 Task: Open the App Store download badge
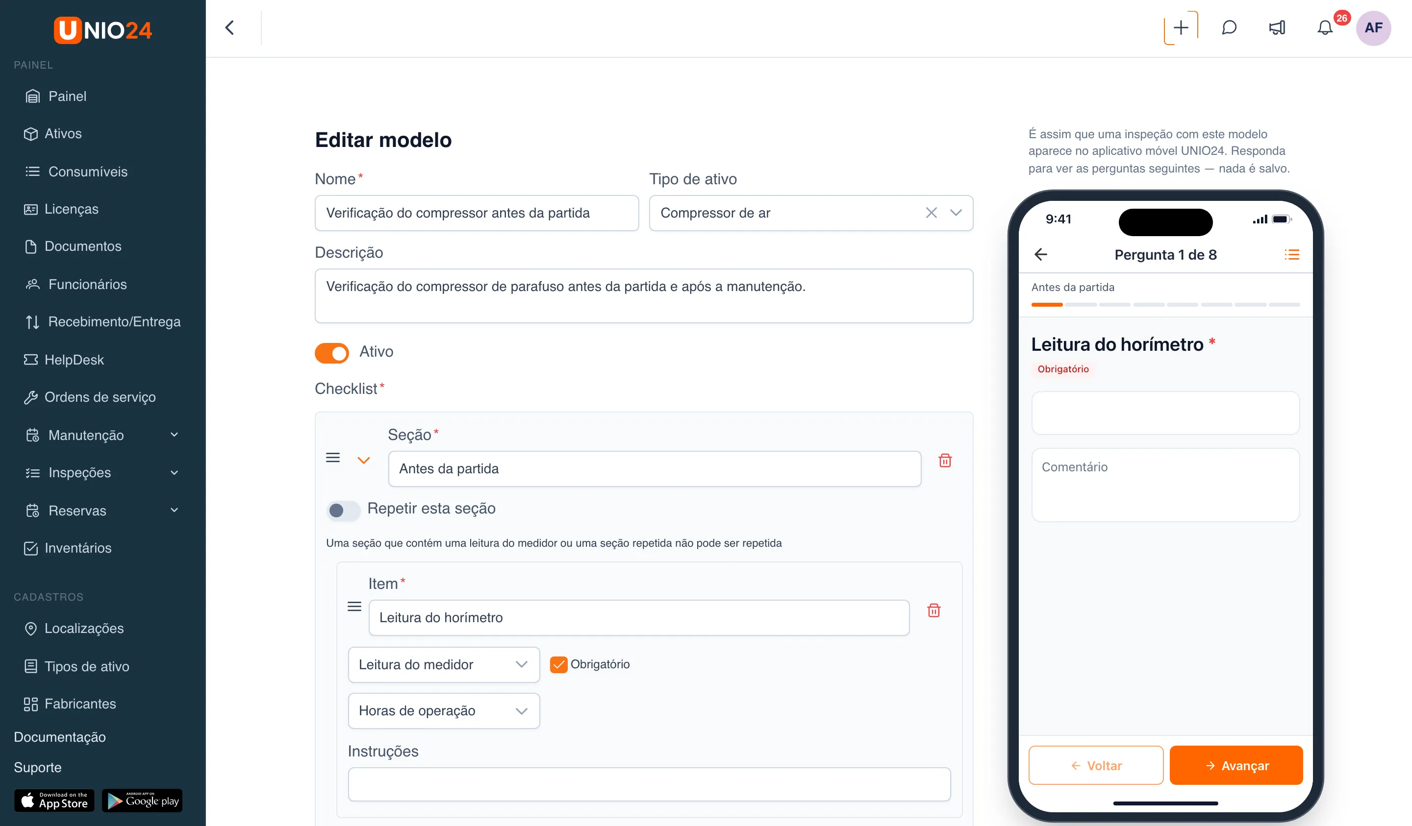[54, 801]
